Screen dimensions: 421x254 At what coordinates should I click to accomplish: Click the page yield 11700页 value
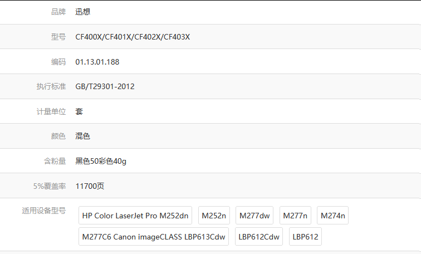(90, 186)
